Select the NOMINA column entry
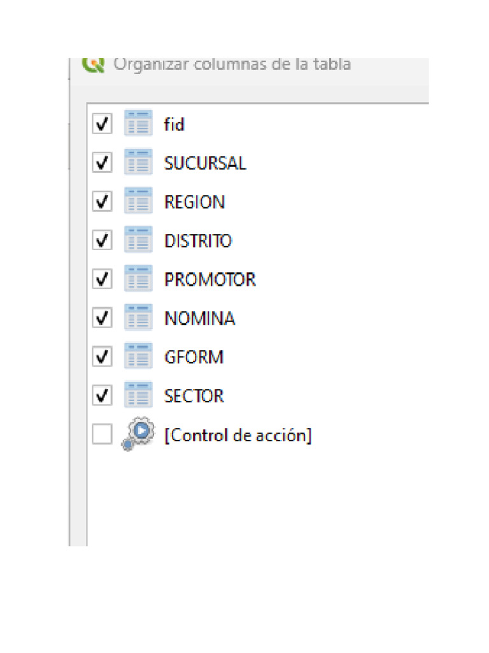Screen dimensions: 489x653 click(x=199, y=318)
